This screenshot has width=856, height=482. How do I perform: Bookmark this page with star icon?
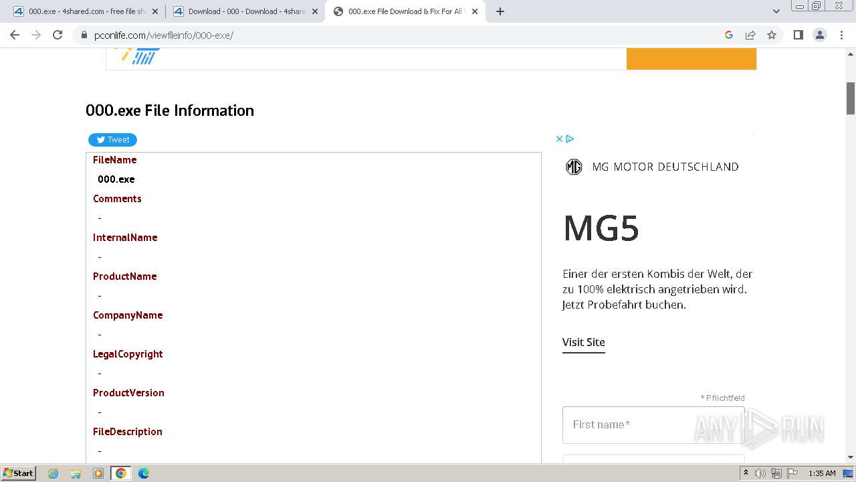[x=772, y=35]
